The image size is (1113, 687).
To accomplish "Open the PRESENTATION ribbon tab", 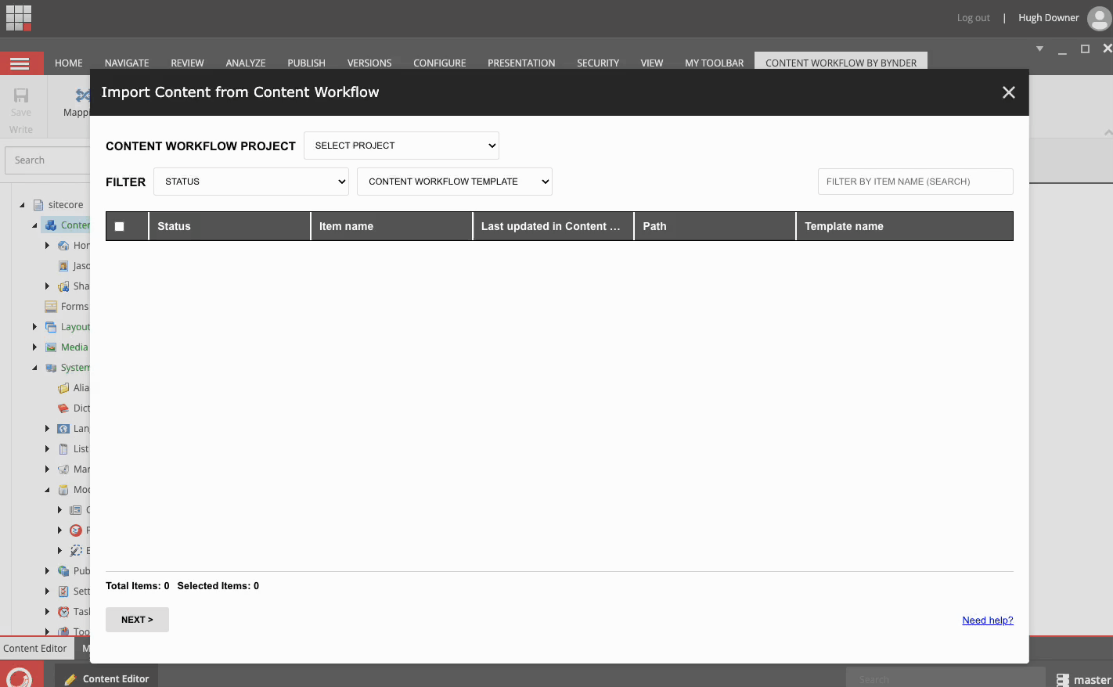I will click(521, 63).
